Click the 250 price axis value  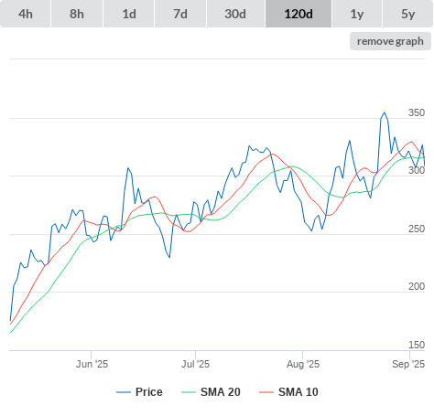pos(417,229)
